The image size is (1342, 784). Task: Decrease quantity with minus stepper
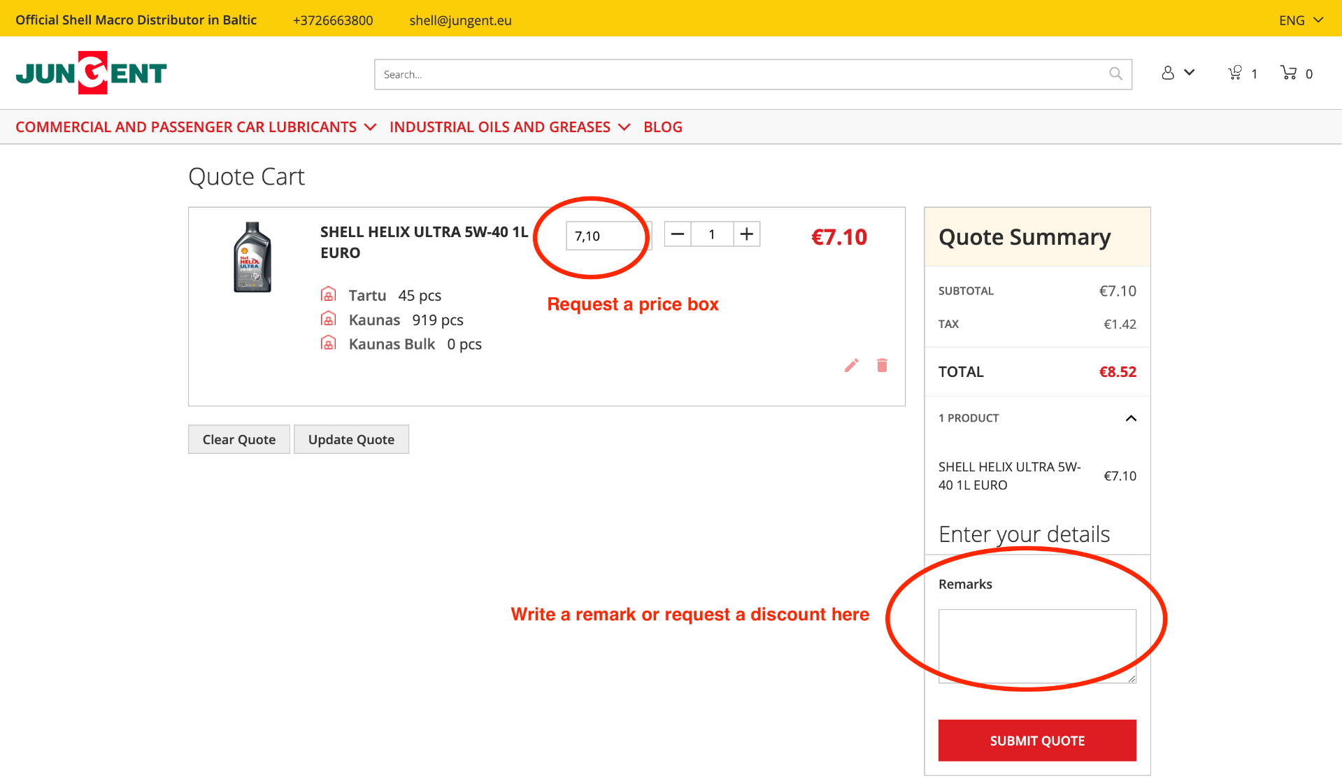pyautogui.click(x=676, y=234)
